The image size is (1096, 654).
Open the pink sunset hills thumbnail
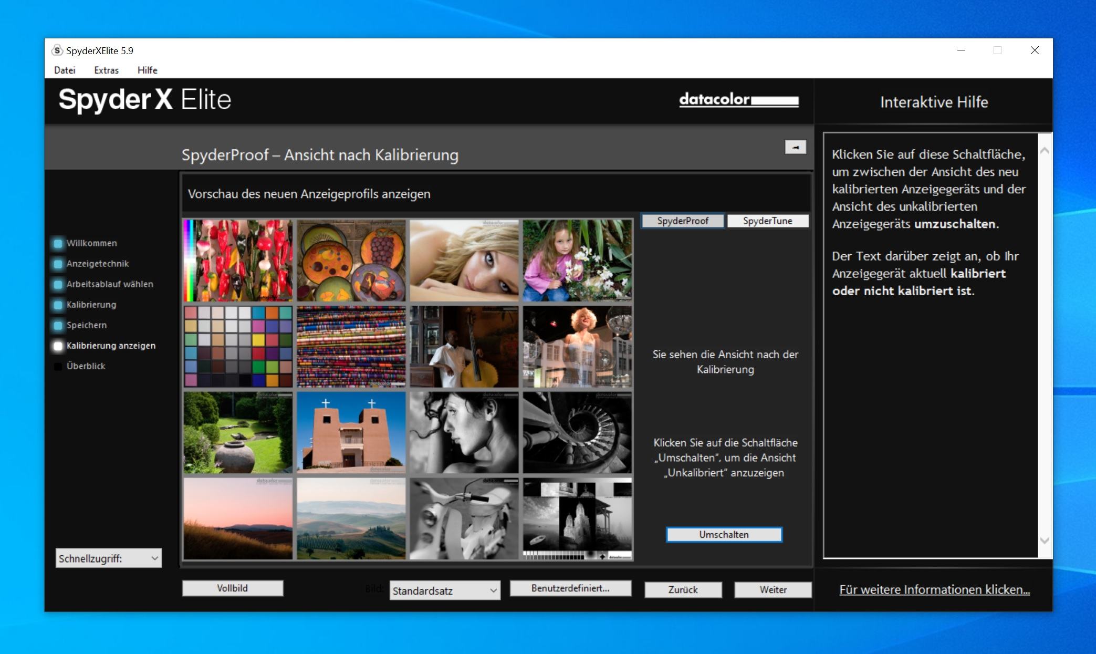(238, 518)
